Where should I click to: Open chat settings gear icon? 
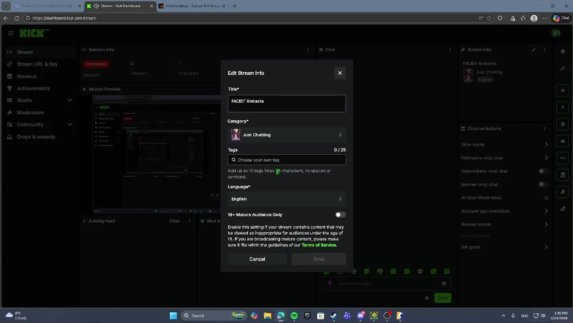(x=427, y=298)
